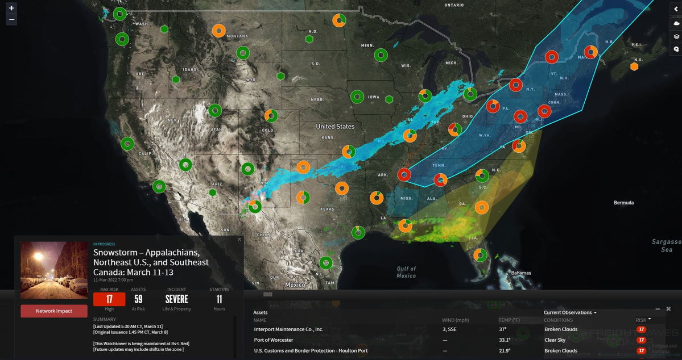The width and height of the screenshot is (682, 360).
Task: Select the green hexagon marker in Arizona
Action: 212,192
